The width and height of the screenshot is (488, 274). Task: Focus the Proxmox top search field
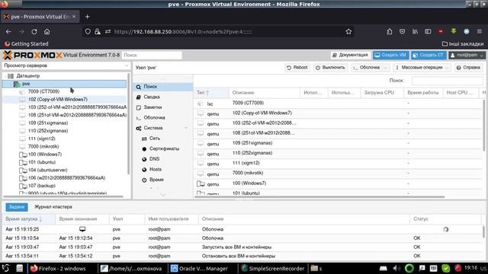click(x=152, y=55)
